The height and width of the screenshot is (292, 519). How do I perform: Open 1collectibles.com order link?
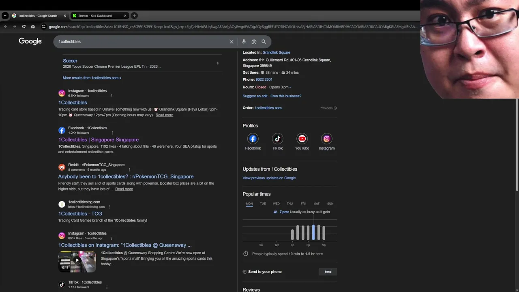(x=268, y=108)
